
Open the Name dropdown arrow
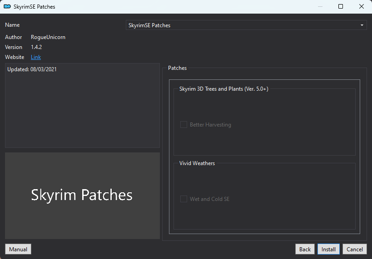362,25
